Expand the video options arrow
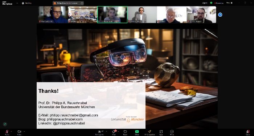Screen dimensions: 254x136 pos(24,131)
